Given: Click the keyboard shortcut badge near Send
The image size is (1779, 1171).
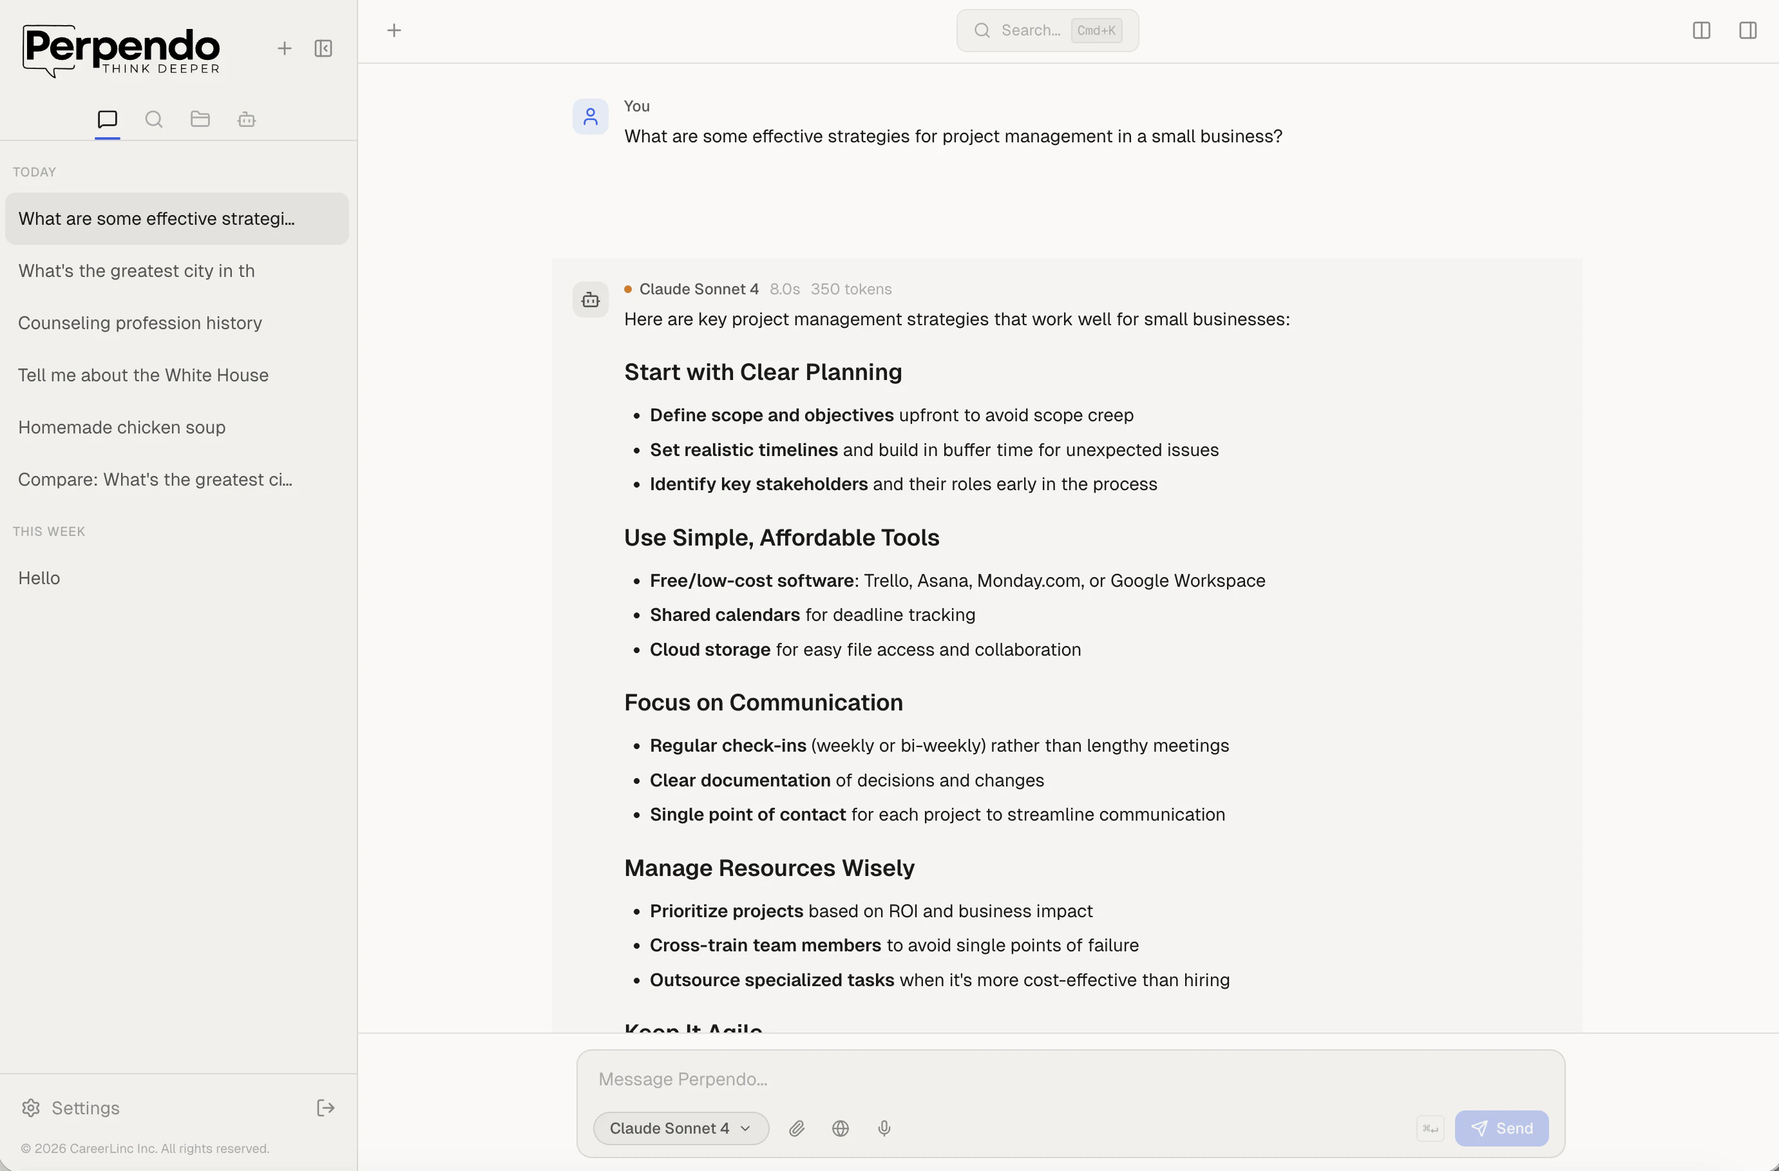Looking at the screenshot, I should pos(1430,1128).
